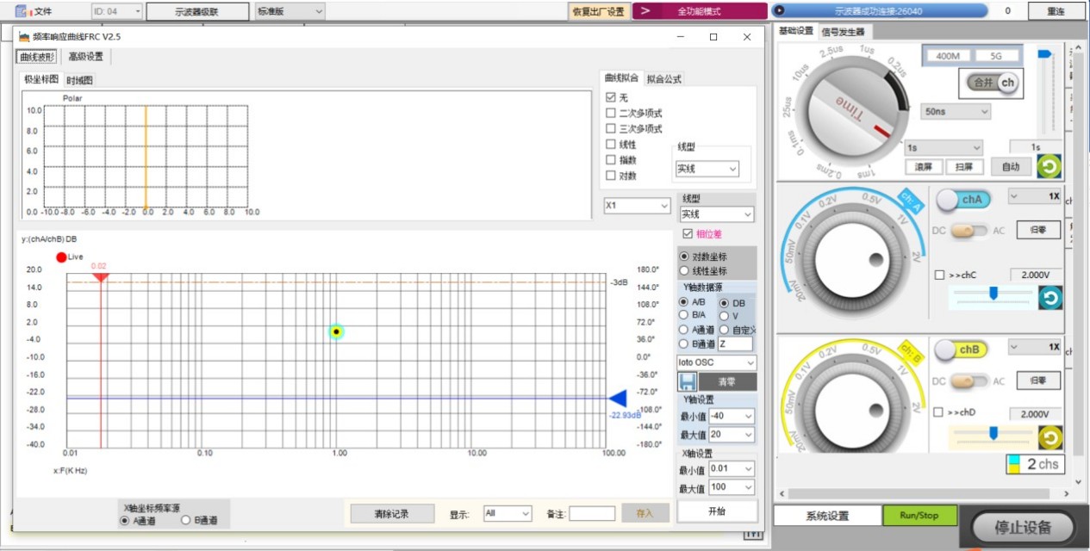Screen dimensions: 1090x551
Task: Click the yellow reset icon for channel B
Action: (x=1050, y=437)
